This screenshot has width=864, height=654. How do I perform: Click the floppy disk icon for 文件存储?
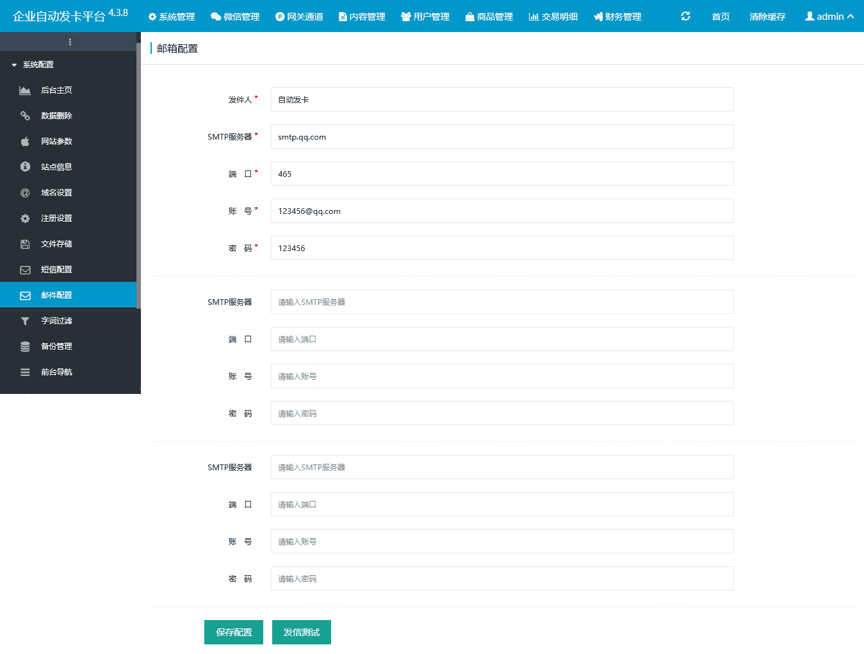pyautogui.click(x=25, y=244)
